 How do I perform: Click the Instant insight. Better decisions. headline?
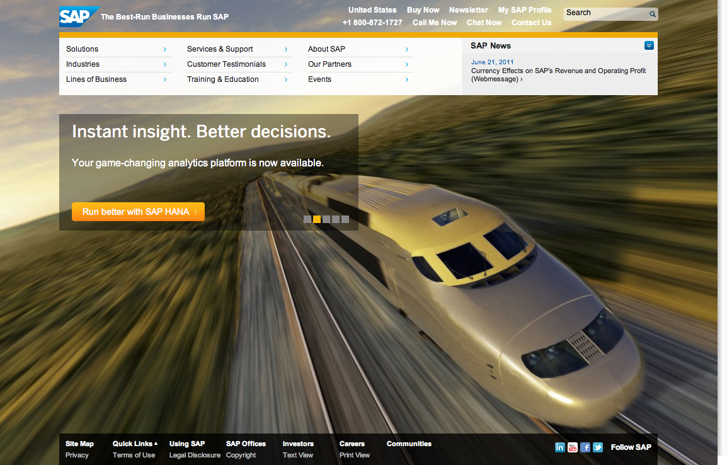201,132
